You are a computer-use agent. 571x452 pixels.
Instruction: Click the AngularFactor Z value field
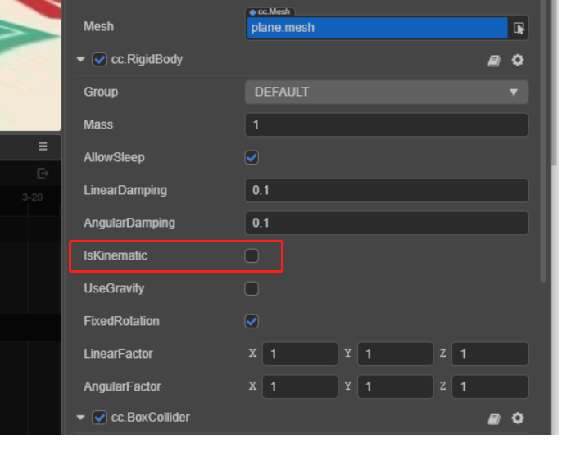491,386
